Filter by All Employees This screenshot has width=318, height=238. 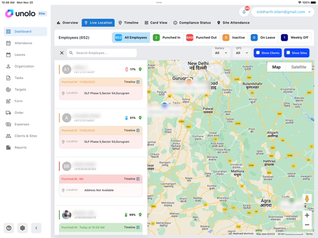131,37
